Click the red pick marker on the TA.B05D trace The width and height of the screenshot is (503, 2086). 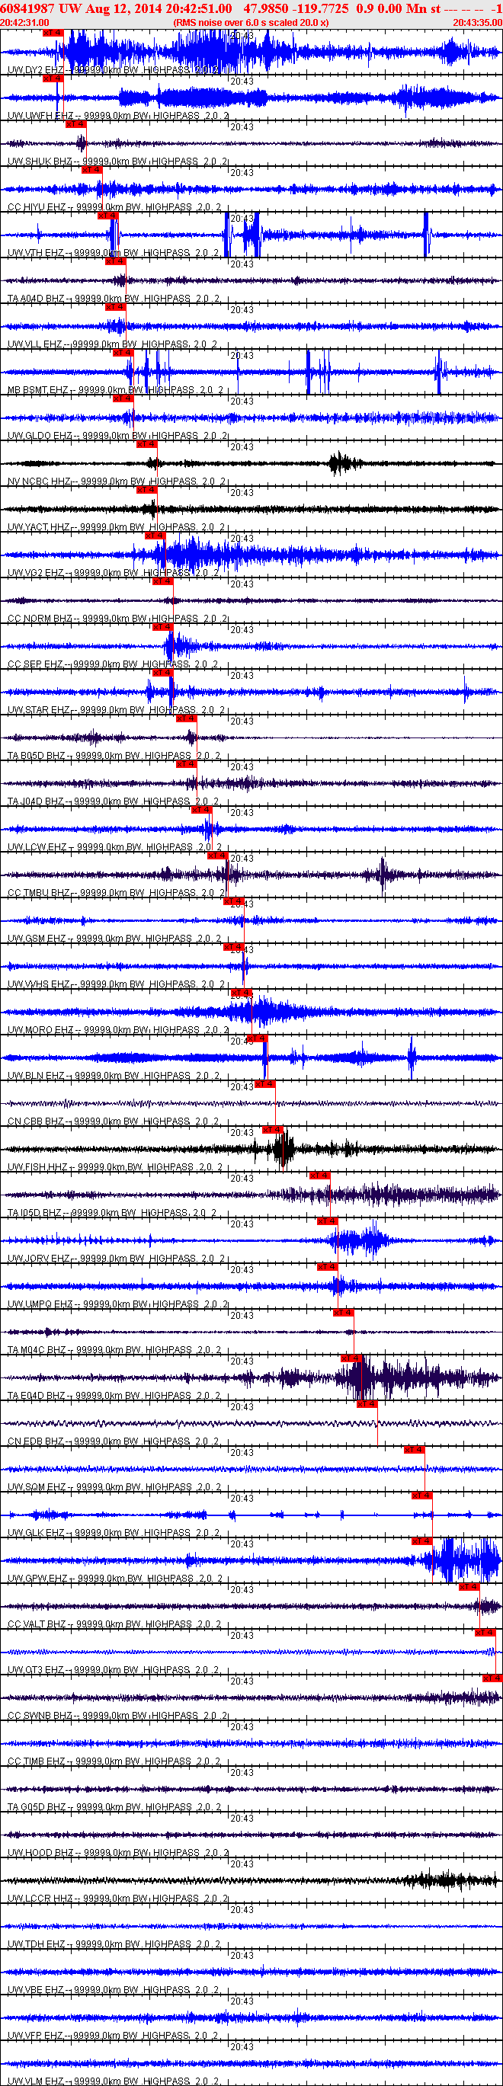(186, 719)
